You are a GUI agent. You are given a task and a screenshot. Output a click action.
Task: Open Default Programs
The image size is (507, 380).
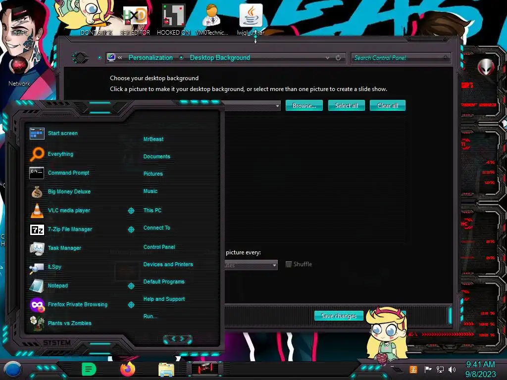(163, 282)
